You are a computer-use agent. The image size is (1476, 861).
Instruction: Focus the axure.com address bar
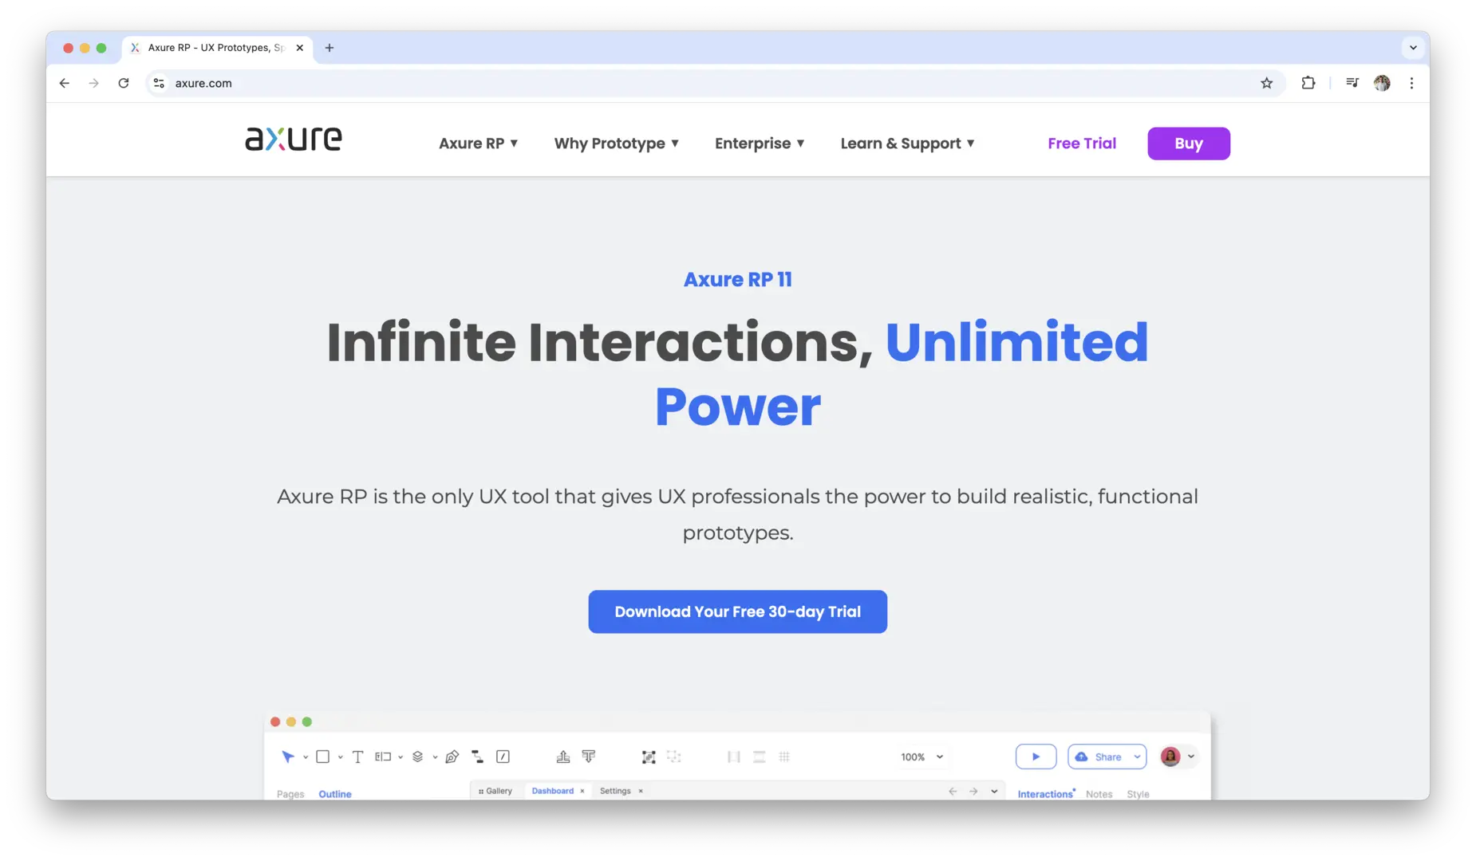[x=710, y=83]
